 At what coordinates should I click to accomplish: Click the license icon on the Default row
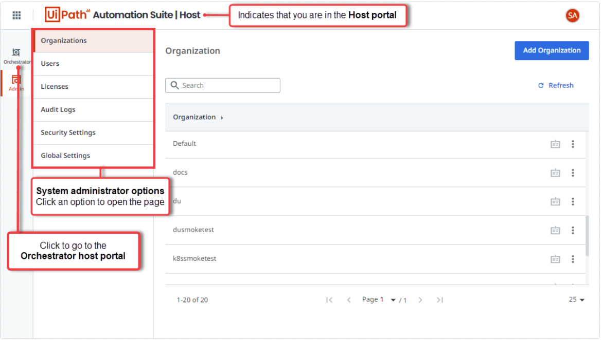(555, 144)
